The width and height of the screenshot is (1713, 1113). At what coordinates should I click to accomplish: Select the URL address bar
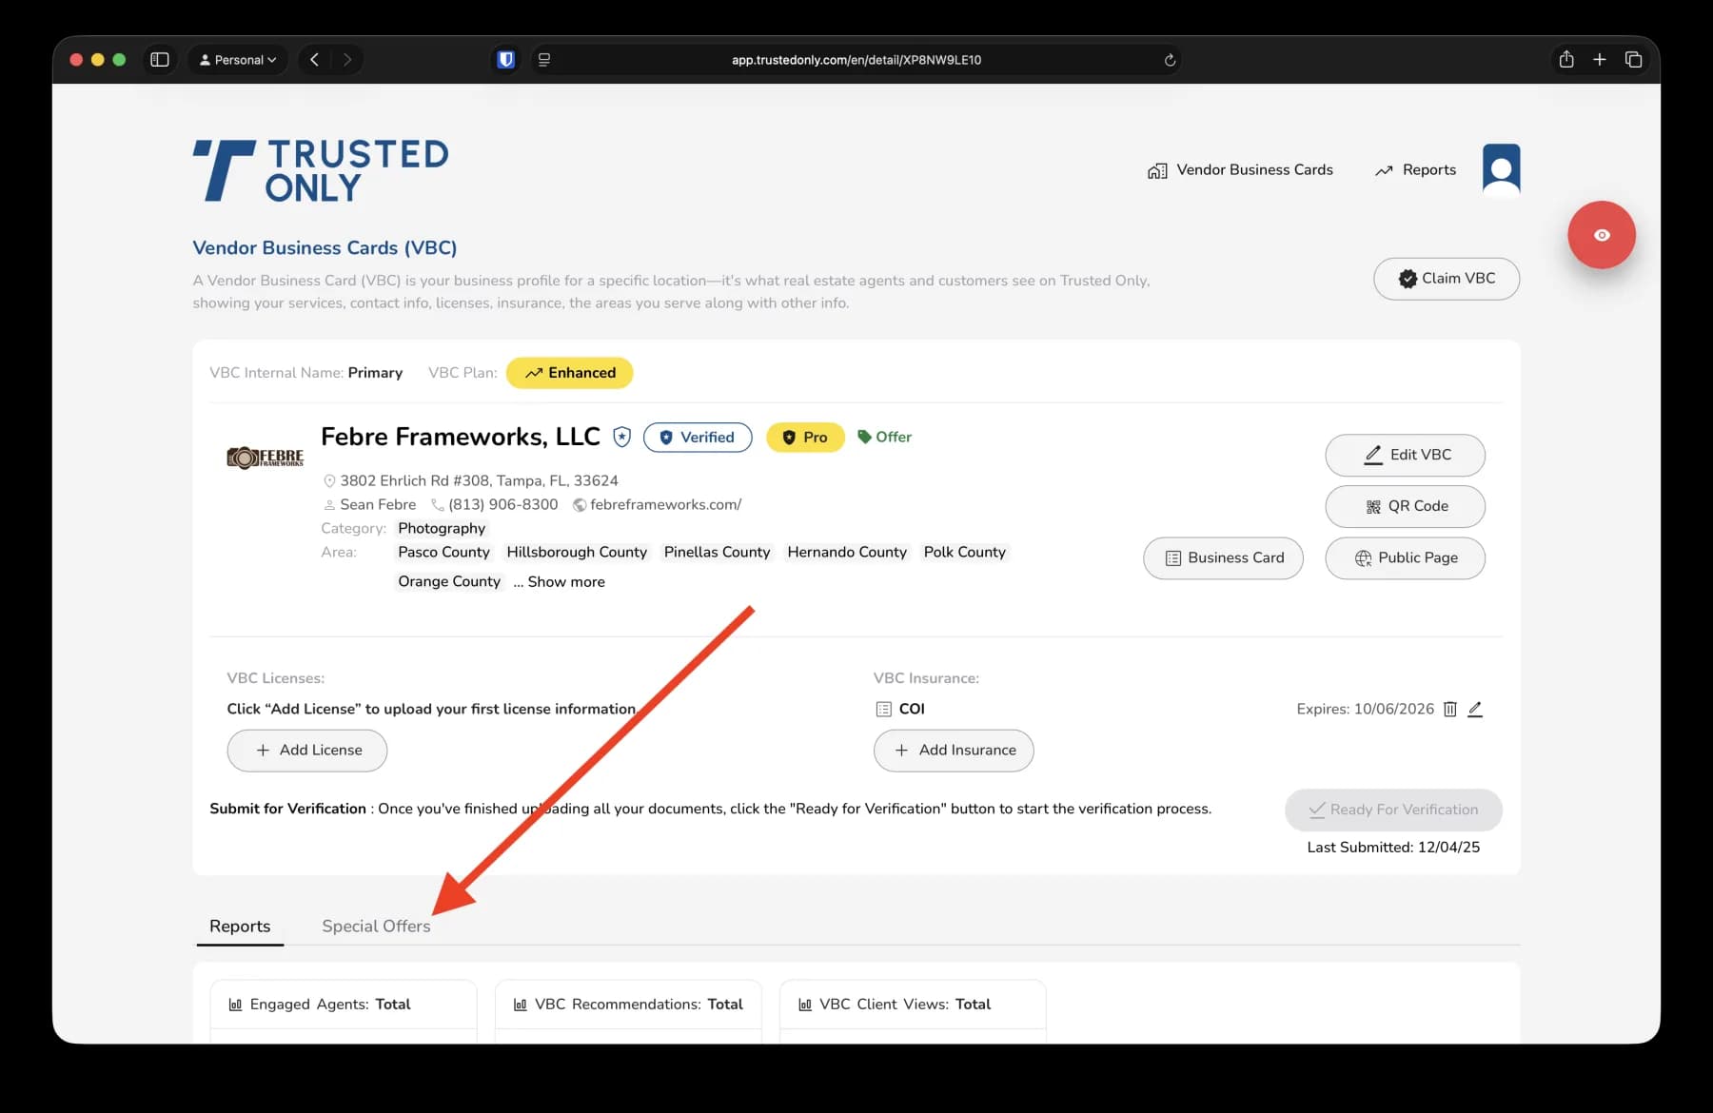coord(856,60)
